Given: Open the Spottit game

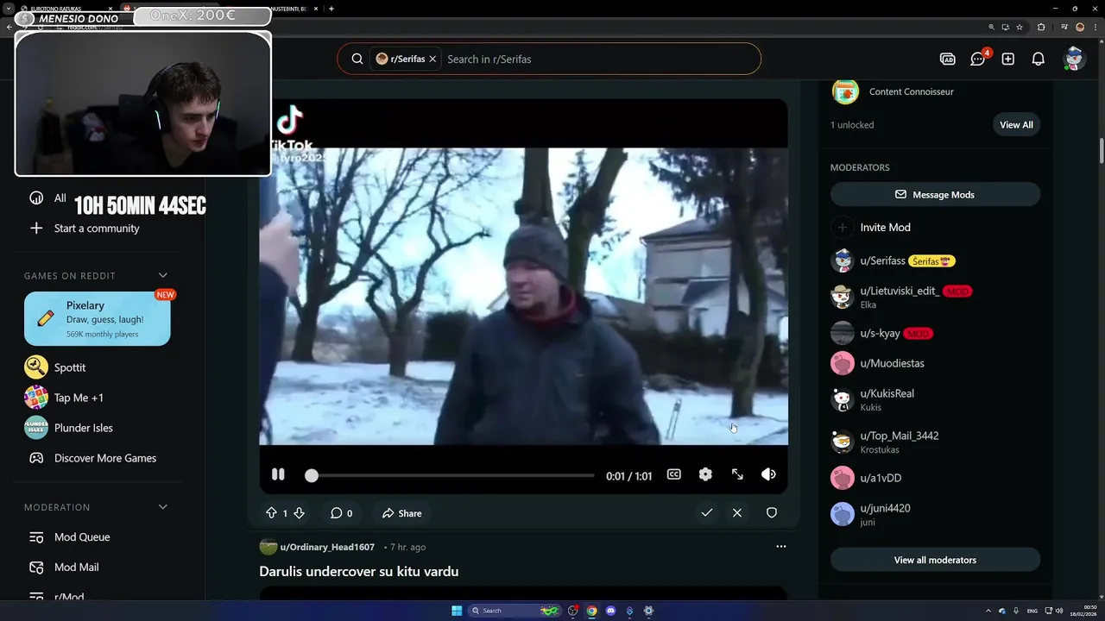Looking at the screenshot, I should point(69,367).
